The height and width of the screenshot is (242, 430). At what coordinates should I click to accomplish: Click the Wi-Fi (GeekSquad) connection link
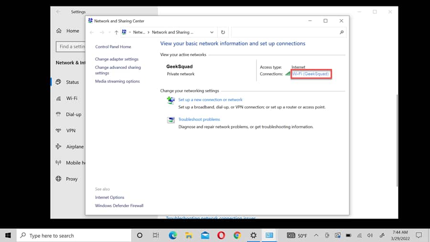311,74
